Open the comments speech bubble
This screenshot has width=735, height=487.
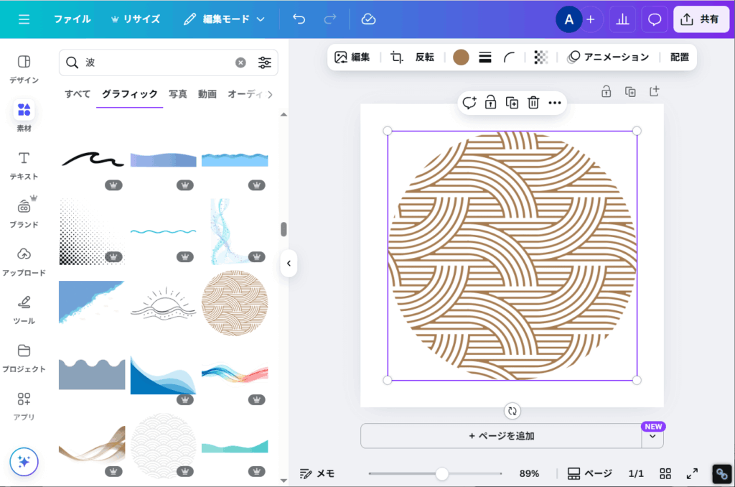(655, 19)
